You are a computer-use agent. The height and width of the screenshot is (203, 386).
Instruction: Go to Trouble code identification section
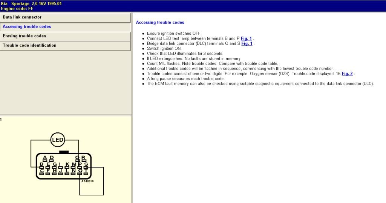[x=65, y=46]
